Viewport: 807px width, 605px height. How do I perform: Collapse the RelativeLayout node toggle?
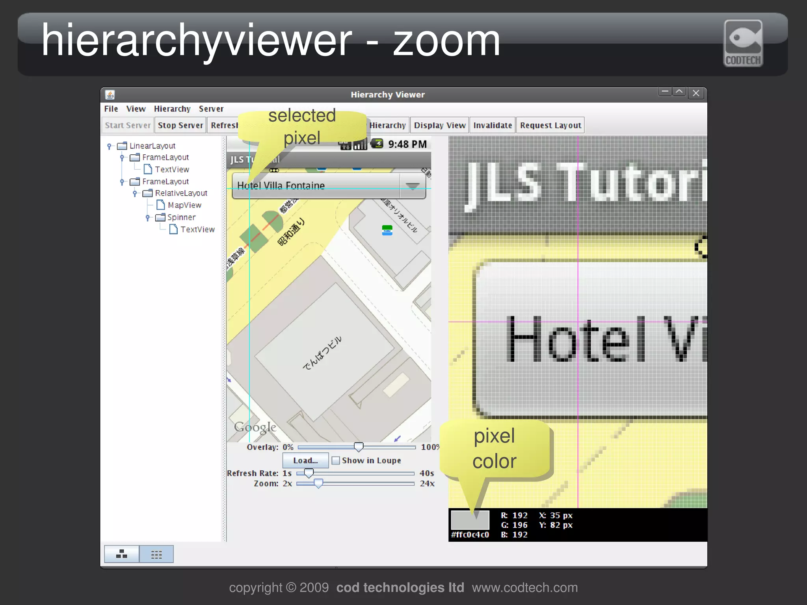click(x=135, y=193)
